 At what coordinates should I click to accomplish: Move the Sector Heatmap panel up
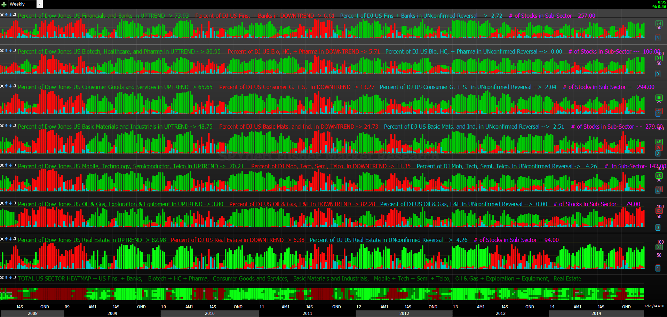click(x=6, y=278)
